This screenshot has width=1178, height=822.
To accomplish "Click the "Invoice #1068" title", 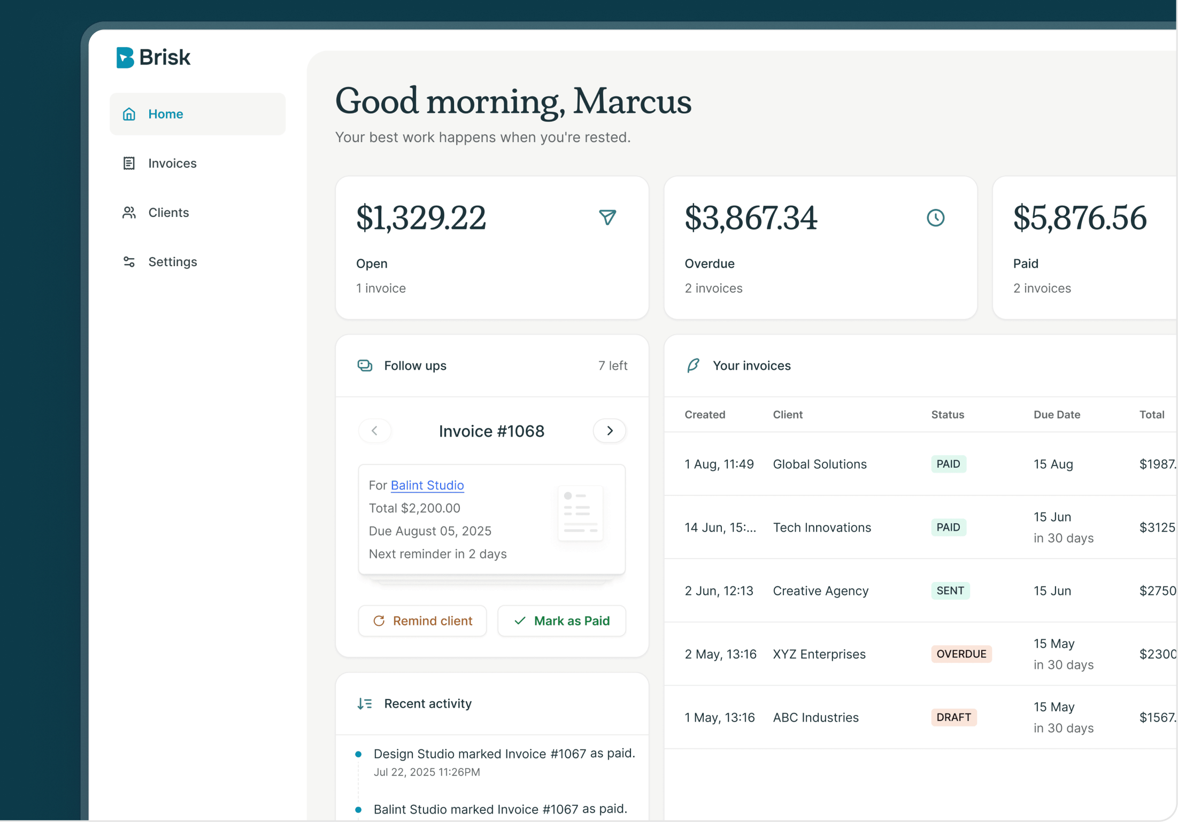I will [x=492, y=431].
